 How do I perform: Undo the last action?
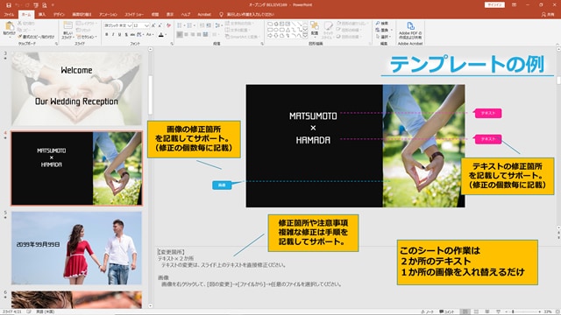tap(18, 5)
